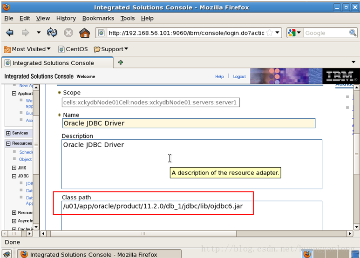Screen dimensions: 360x258
Task: Open the CentOS bookmark
Action: [x=73, y=49]
